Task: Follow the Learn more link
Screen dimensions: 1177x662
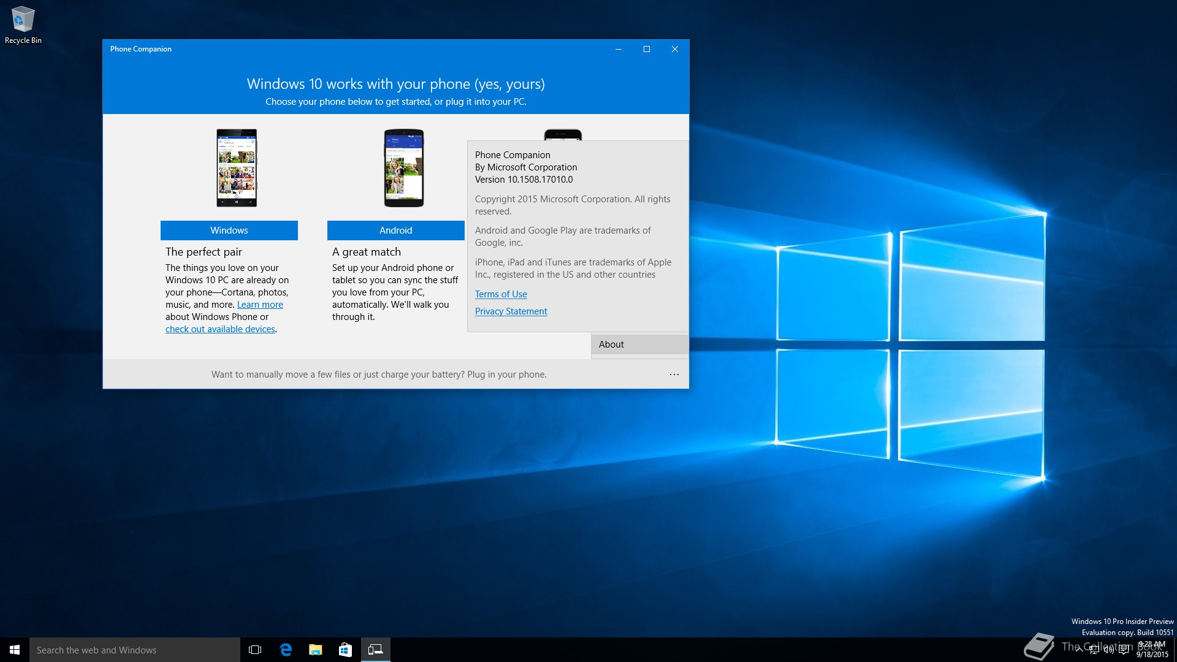Action: pyautogui.click(x=260, y=305)
